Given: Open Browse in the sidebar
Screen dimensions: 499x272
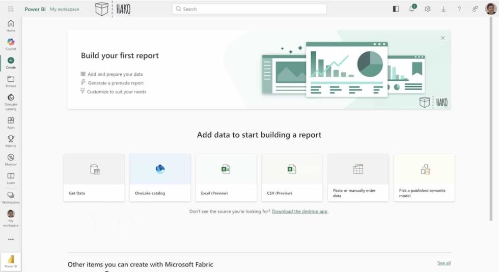Looking at the screenshot, I should pos(11,81).
